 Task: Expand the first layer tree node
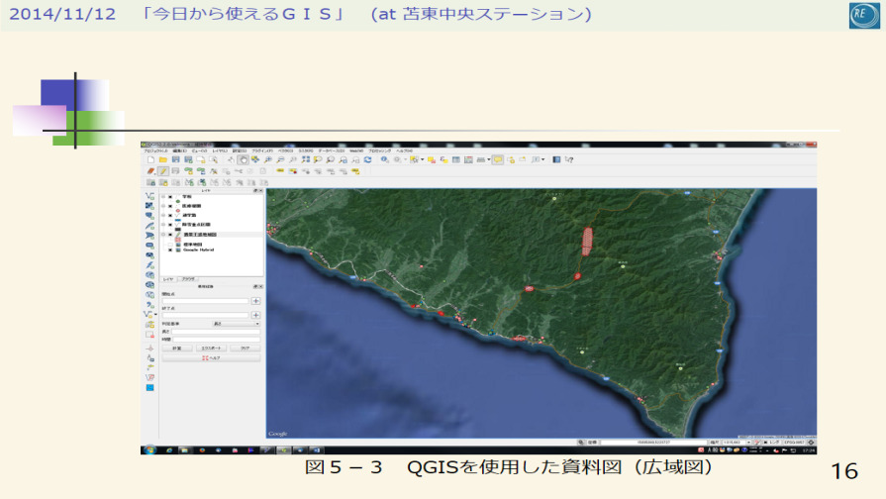coord(162,198)
